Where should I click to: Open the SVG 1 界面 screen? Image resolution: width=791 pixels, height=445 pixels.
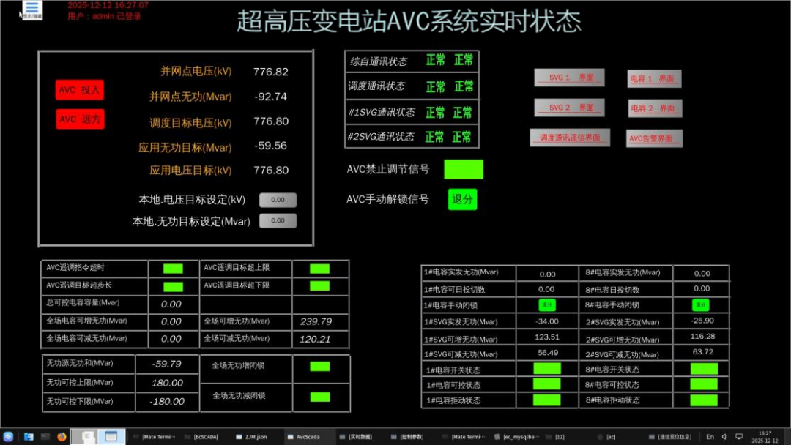coord(569,78)
